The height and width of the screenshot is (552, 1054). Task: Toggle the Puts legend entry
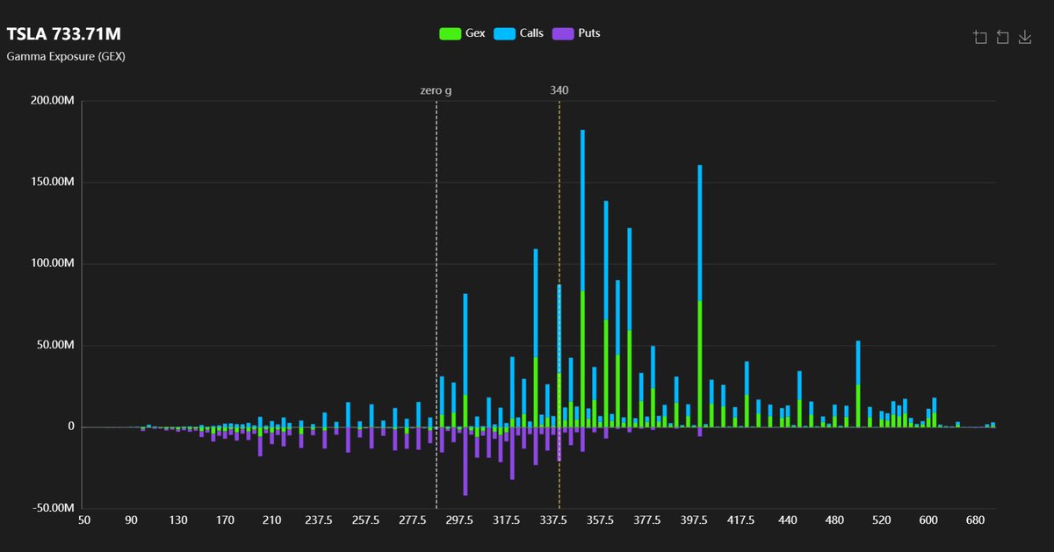(576, 33)
